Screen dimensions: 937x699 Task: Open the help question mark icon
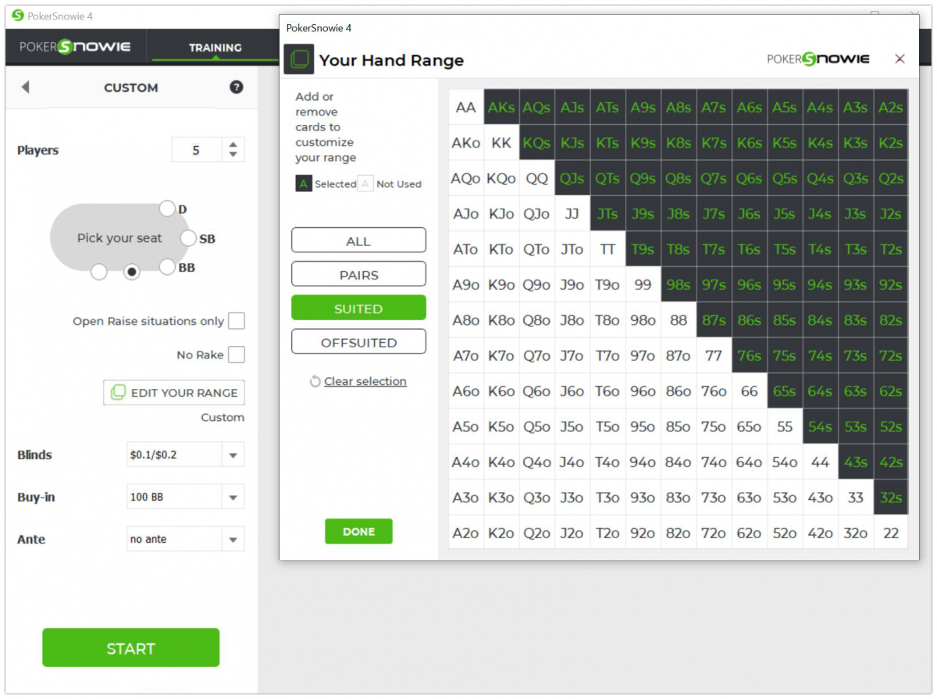pyautogui.click(x=237, y=87)
